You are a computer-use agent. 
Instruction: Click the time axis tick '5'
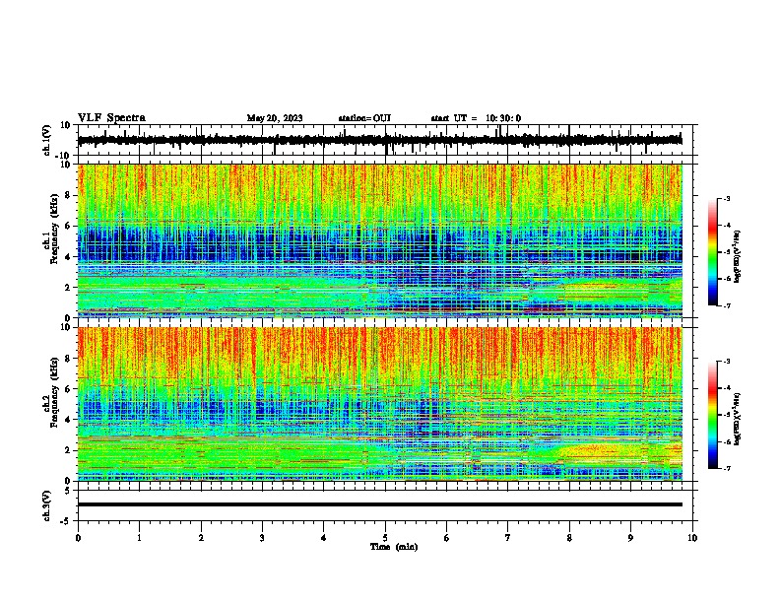point(385,538)
